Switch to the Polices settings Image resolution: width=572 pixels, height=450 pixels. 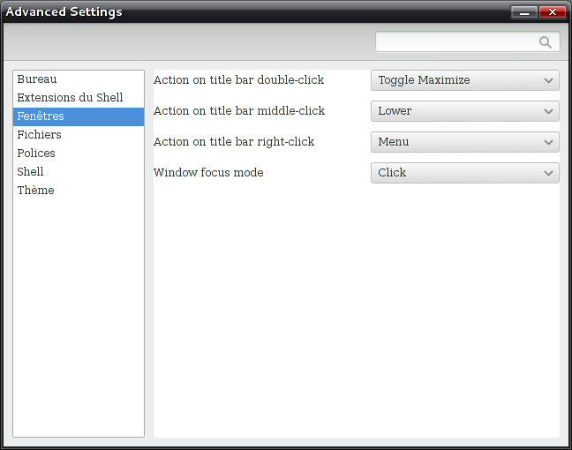[x=36, y=154]
